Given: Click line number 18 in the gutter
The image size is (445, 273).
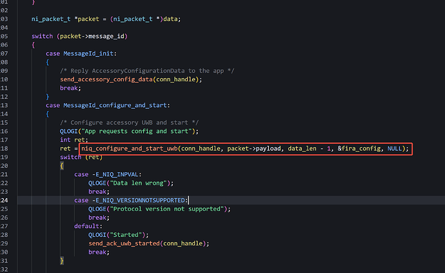Looking at the screenshot, I should pos(3,148).
